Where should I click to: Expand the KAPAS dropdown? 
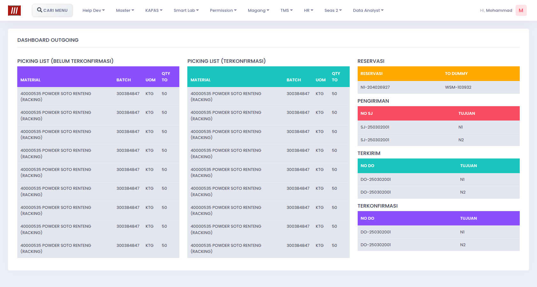(154, 11)
